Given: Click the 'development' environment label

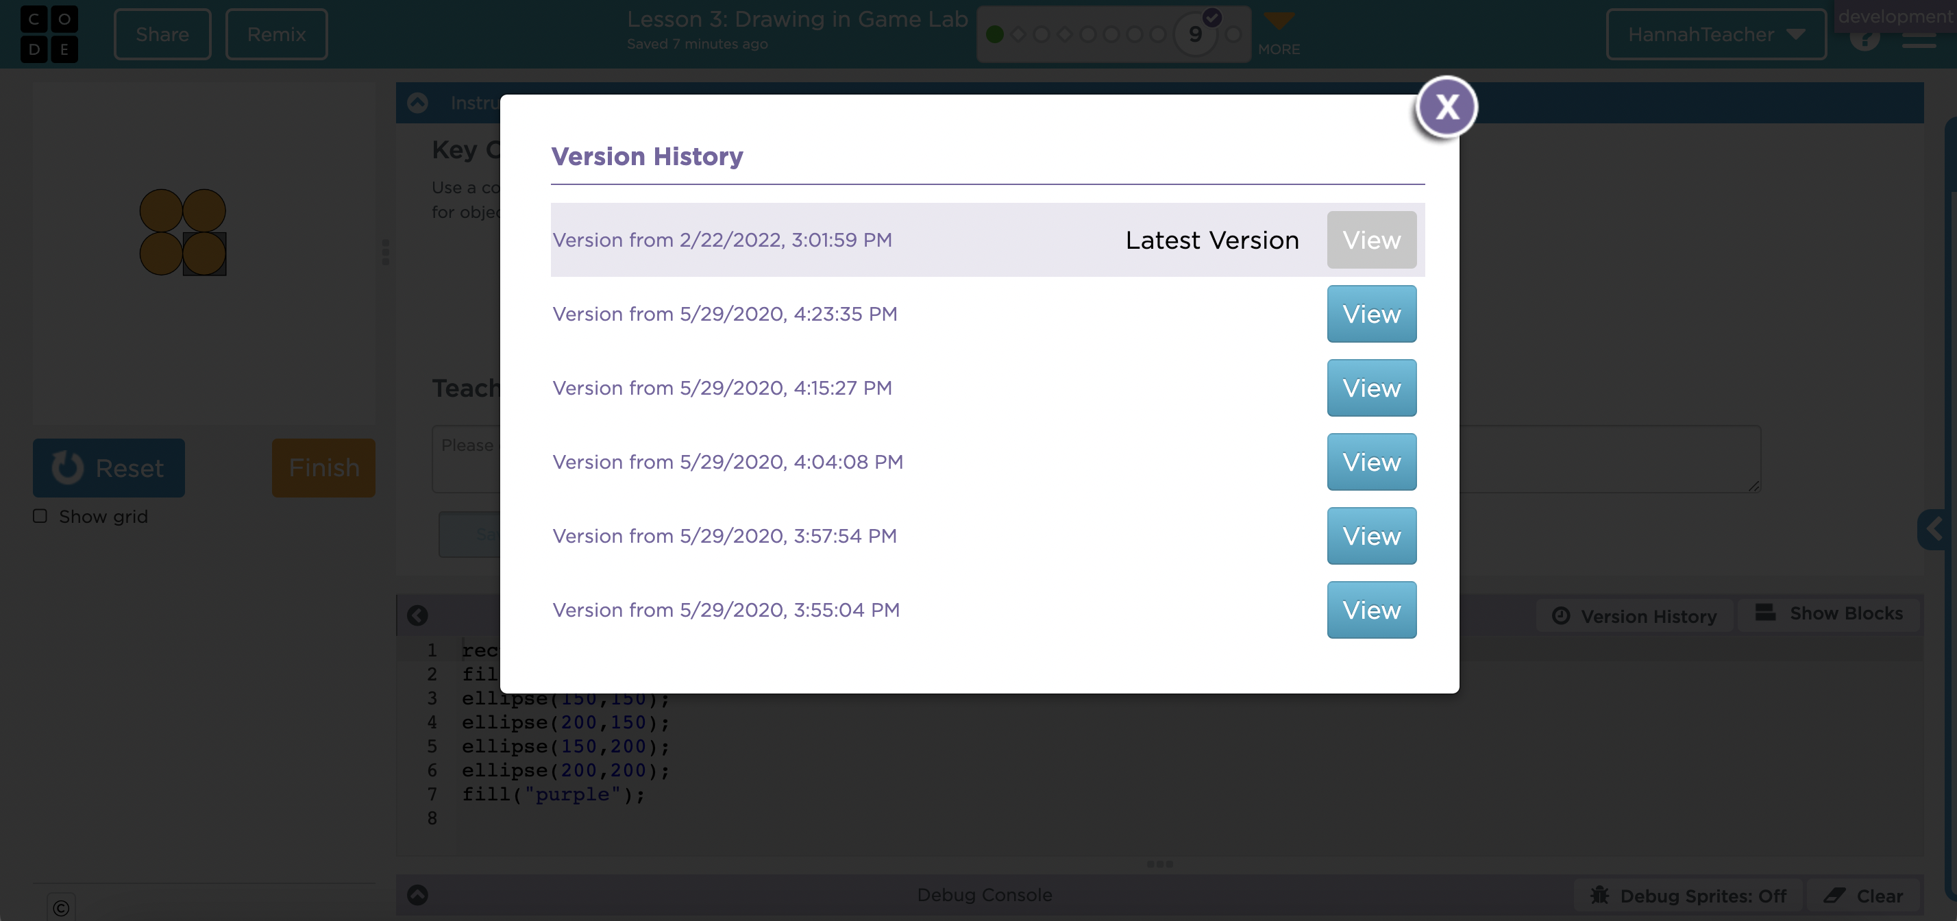Looking at the screenshot, I should click(1895, 16).
